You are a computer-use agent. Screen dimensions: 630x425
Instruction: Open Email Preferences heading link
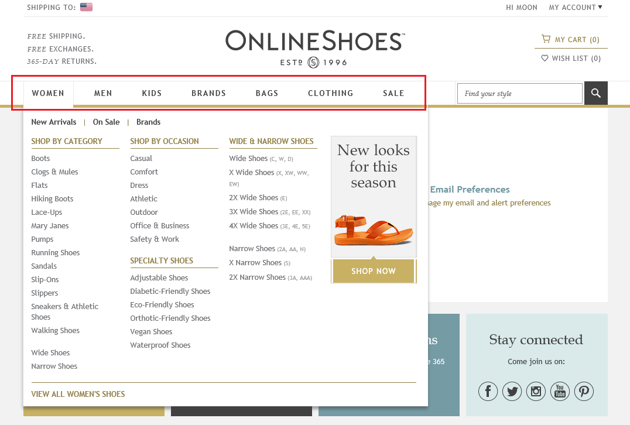pyautogui.click(x=470, y=189)
